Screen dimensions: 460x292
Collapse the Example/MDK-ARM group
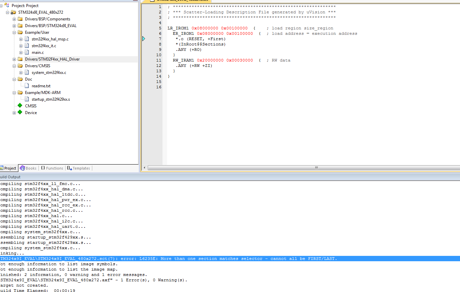(x=14, y=93)
